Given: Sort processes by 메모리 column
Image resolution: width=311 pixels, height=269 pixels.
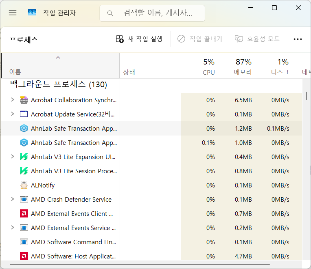Looking at the screenshot, I should click(x=237, y=65).
